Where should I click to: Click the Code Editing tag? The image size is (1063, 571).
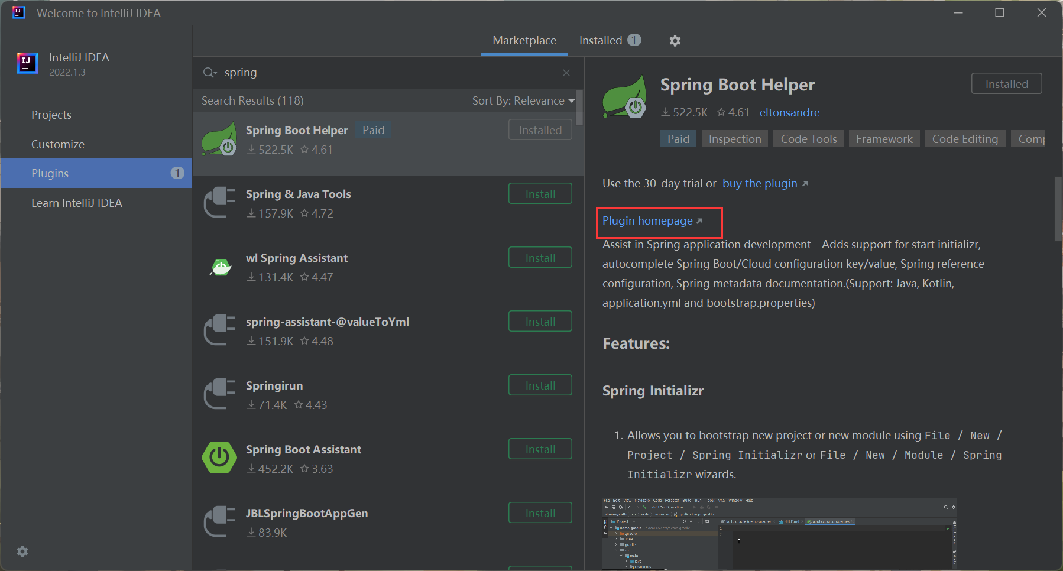coord(965,139)
